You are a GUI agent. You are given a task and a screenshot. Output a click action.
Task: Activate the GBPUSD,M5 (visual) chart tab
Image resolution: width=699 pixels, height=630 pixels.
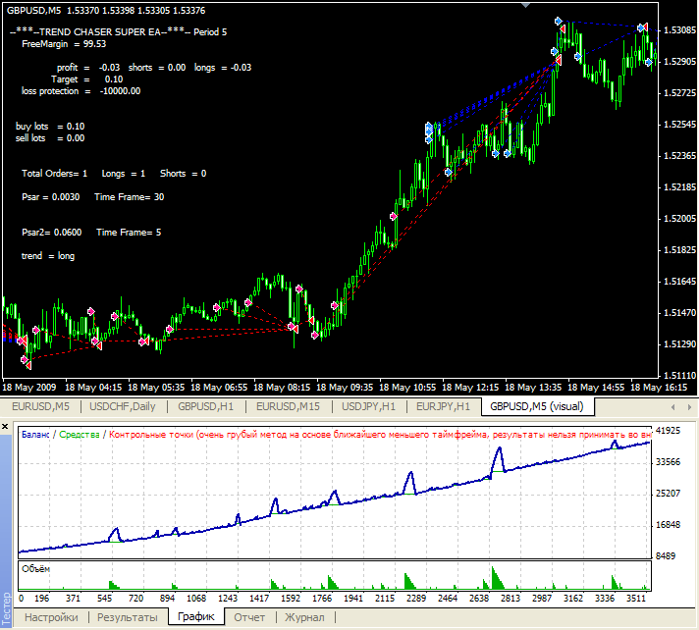click(x=537, y=406)
